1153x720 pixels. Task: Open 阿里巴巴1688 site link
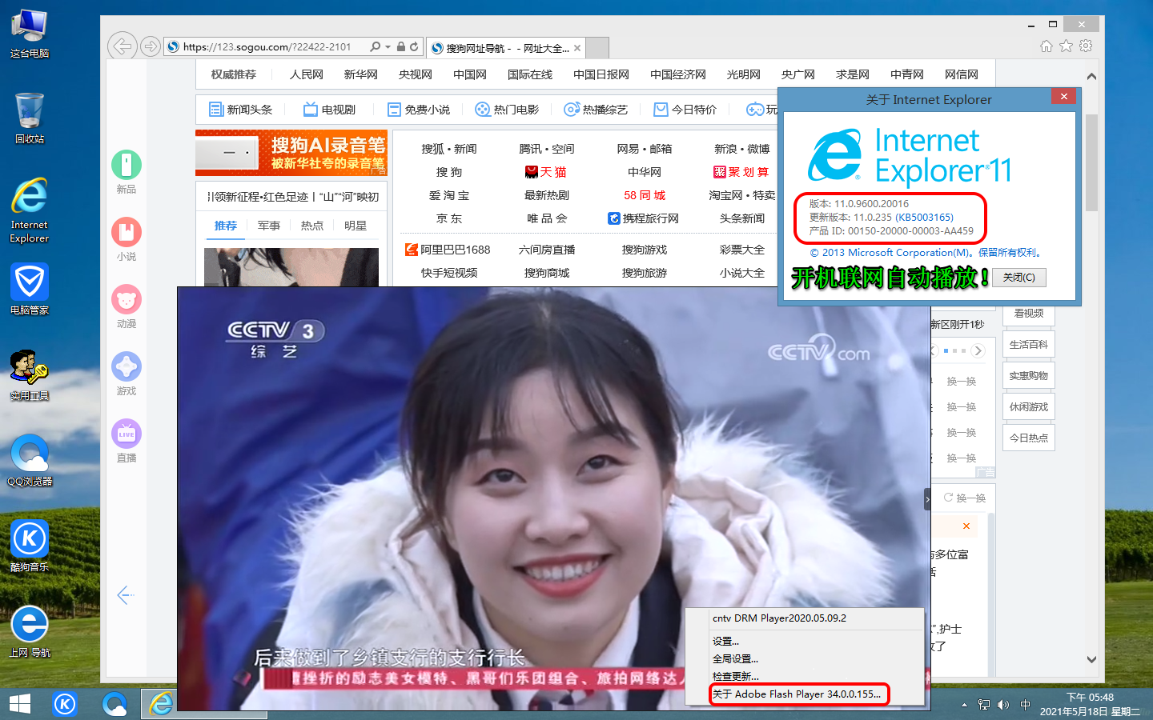pyautogui.click(x=448, y=250)
